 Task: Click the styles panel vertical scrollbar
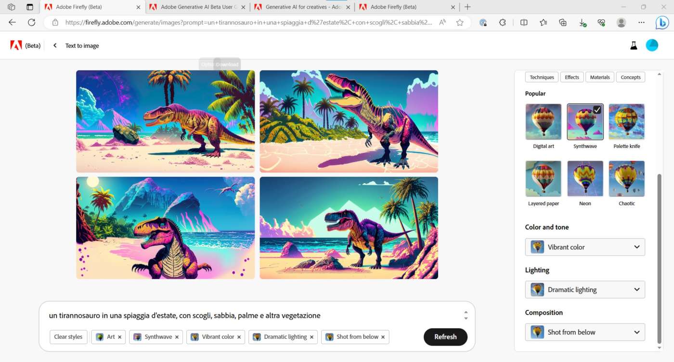click(x=660, y=260)
